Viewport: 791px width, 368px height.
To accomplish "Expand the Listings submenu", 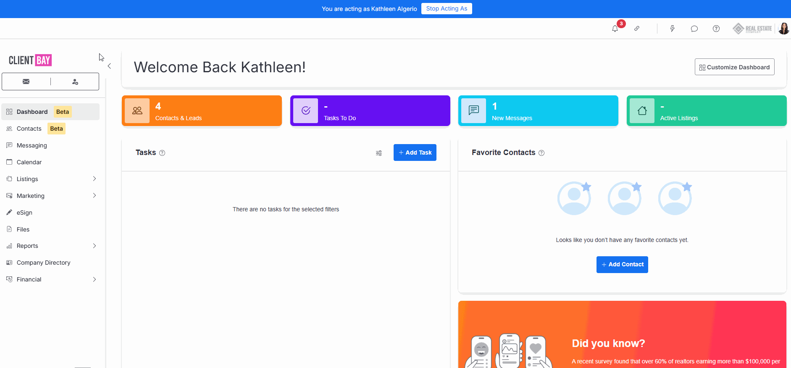I will point(94,179).
